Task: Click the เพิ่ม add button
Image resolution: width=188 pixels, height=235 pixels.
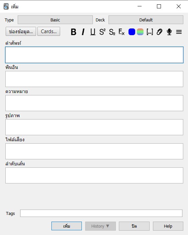Action: 66,226
